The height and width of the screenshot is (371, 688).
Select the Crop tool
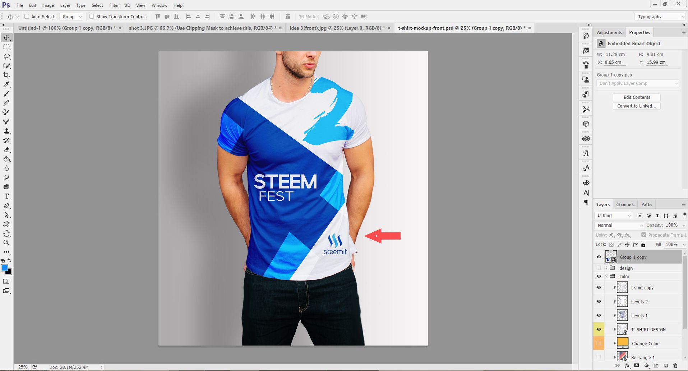[x=6, y=75]
